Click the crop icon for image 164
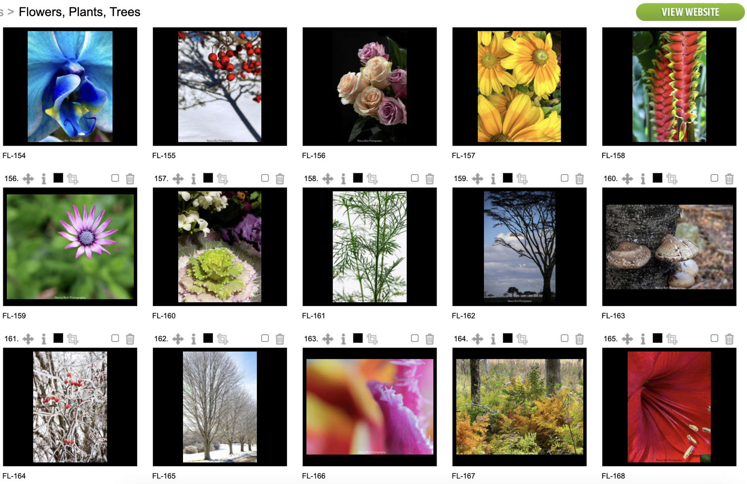 click(522, 339)
